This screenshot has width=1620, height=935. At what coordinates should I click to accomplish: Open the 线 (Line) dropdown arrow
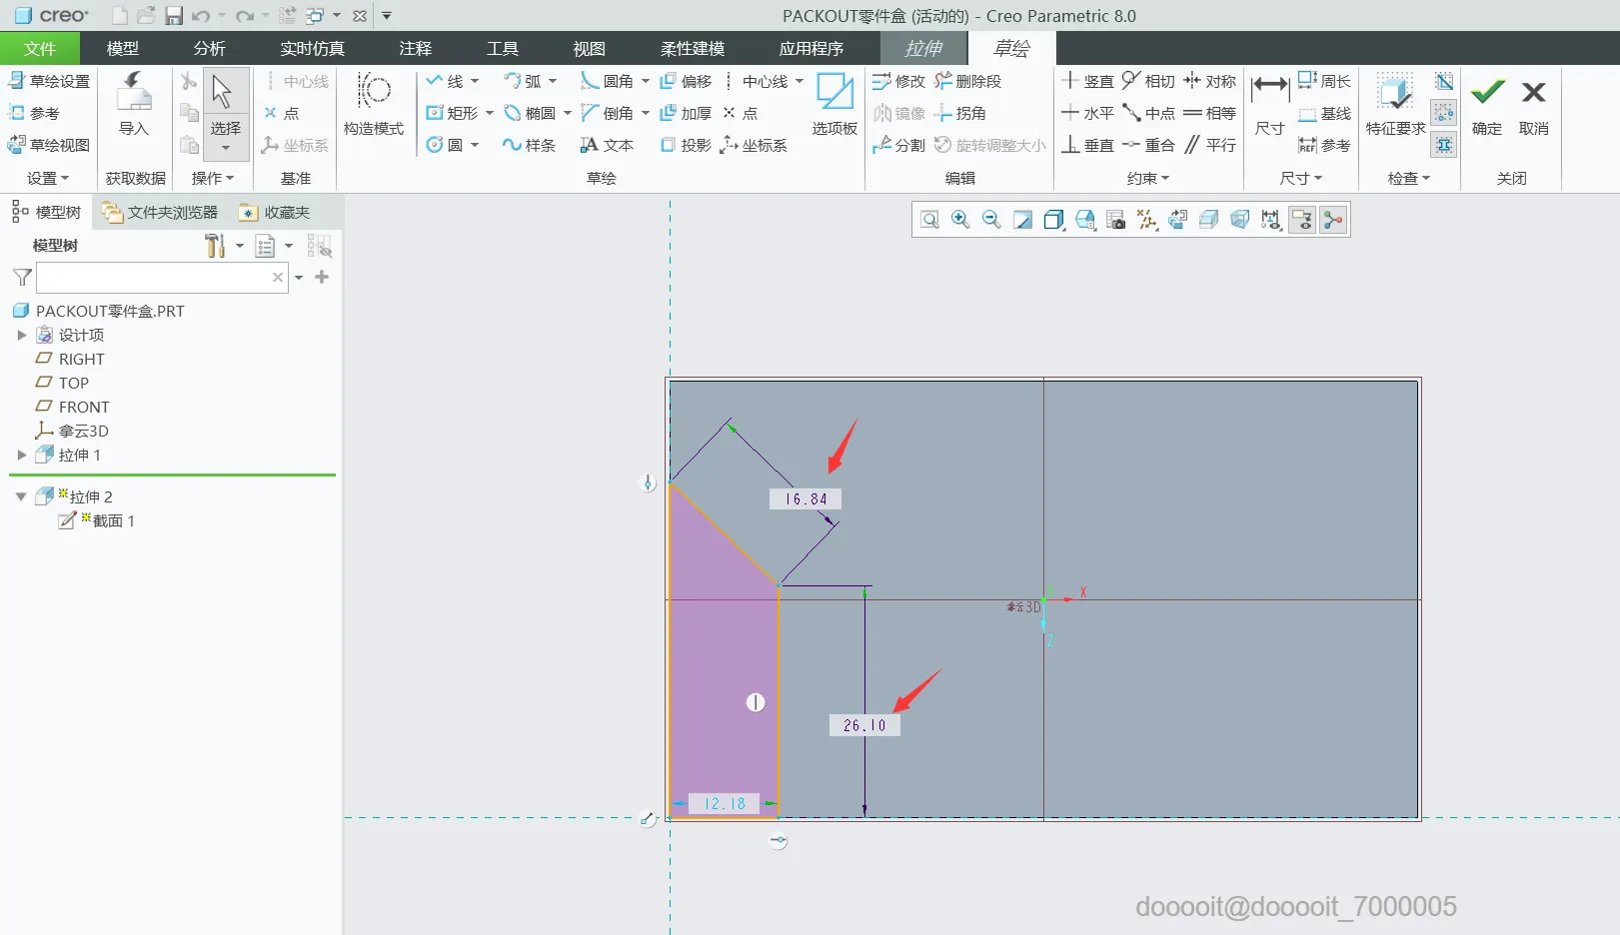475,81
